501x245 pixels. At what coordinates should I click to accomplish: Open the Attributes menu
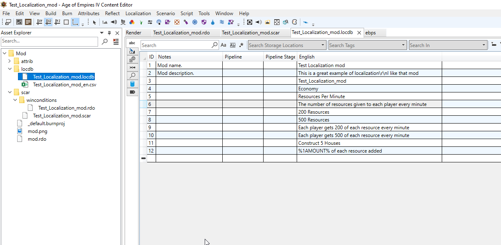pyautogui.click(x=89, y=13)
